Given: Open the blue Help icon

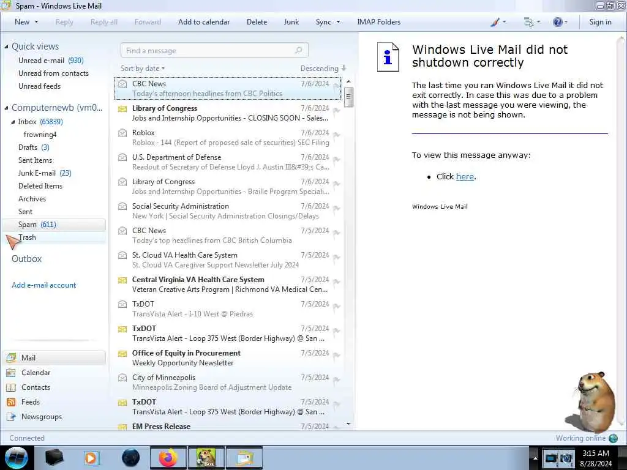Looking at the screenshot, I should pyautogui.click(x=557, y=22).
